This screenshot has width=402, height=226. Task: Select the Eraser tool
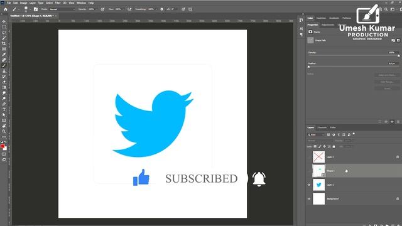click(4, 82)
